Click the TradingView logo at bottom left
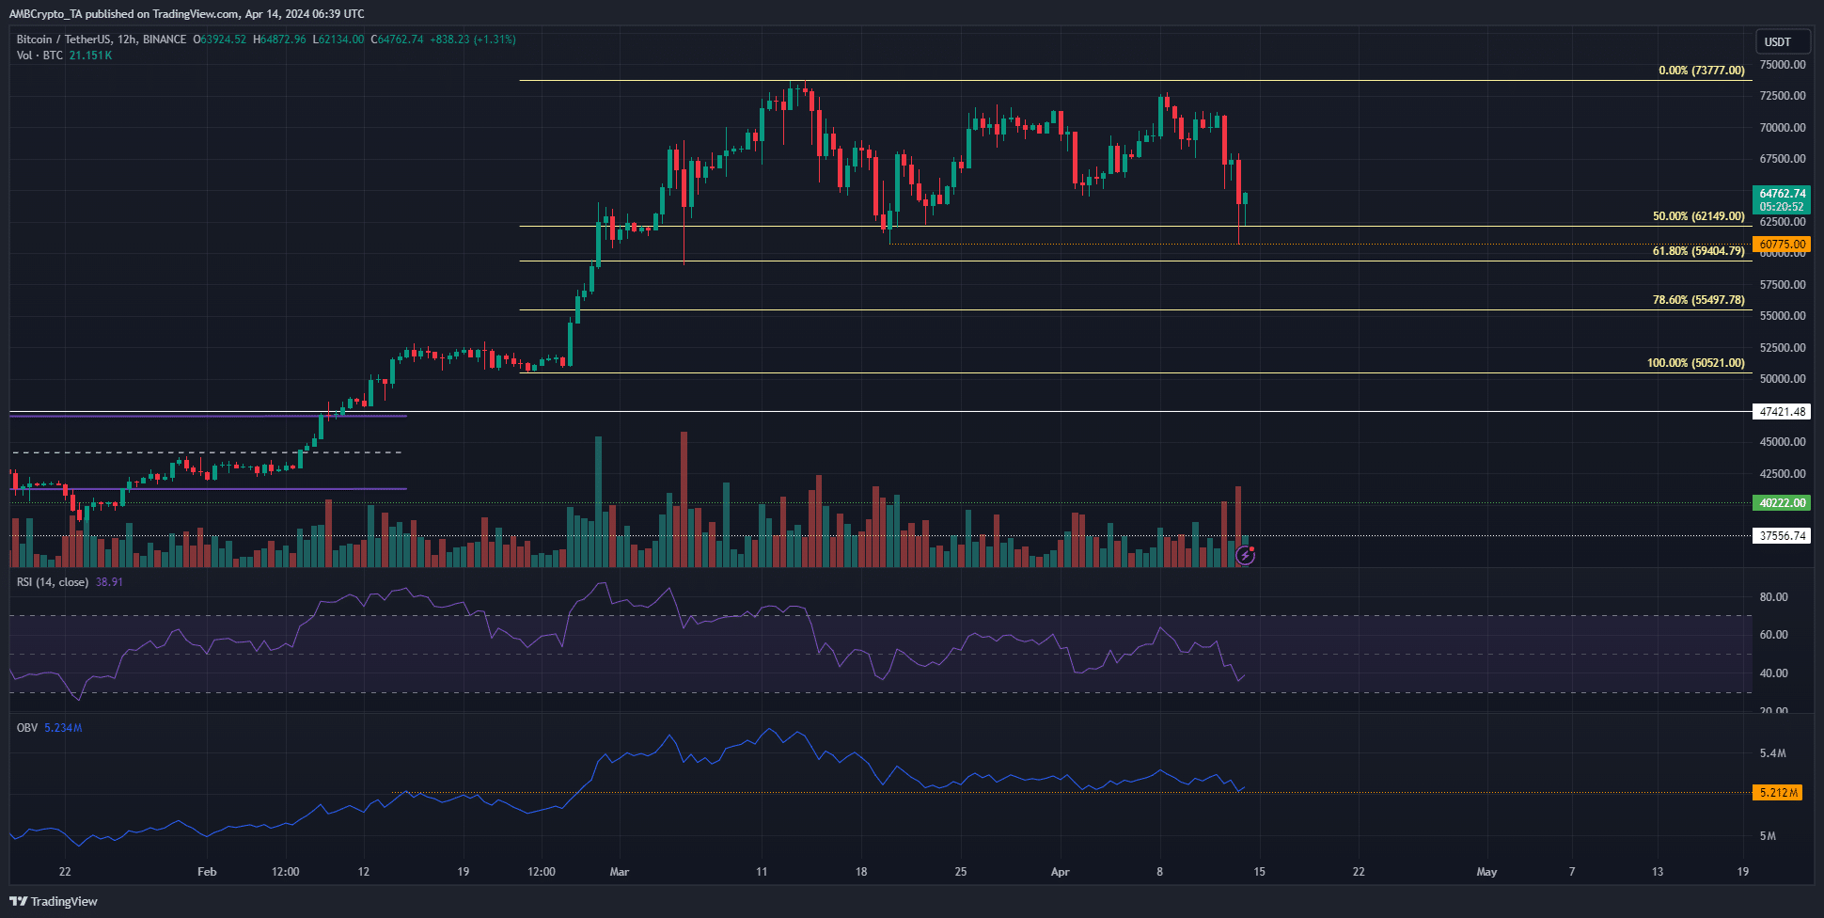This screenshot has width=1824, height=918. point(54,901)
